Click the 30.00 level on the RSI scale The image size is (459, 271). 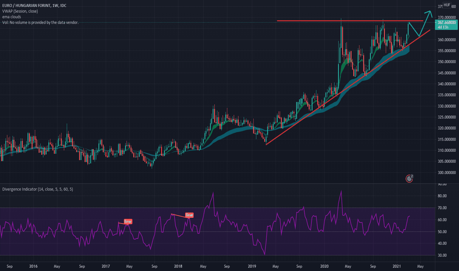[x=442, y=255]
